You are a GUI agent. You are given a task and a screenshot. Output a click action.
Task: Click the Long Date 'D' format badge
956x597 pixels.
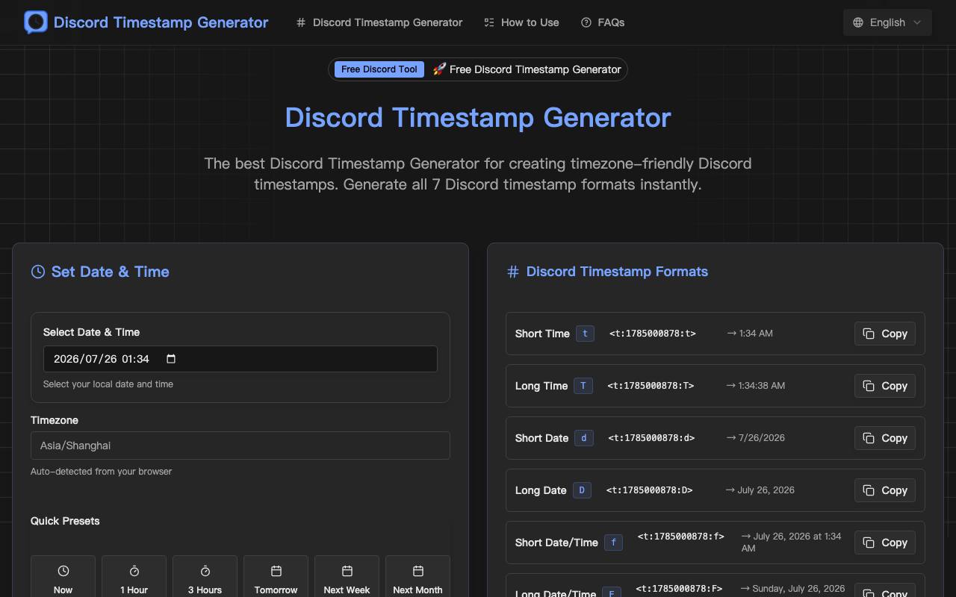(582, 490)
